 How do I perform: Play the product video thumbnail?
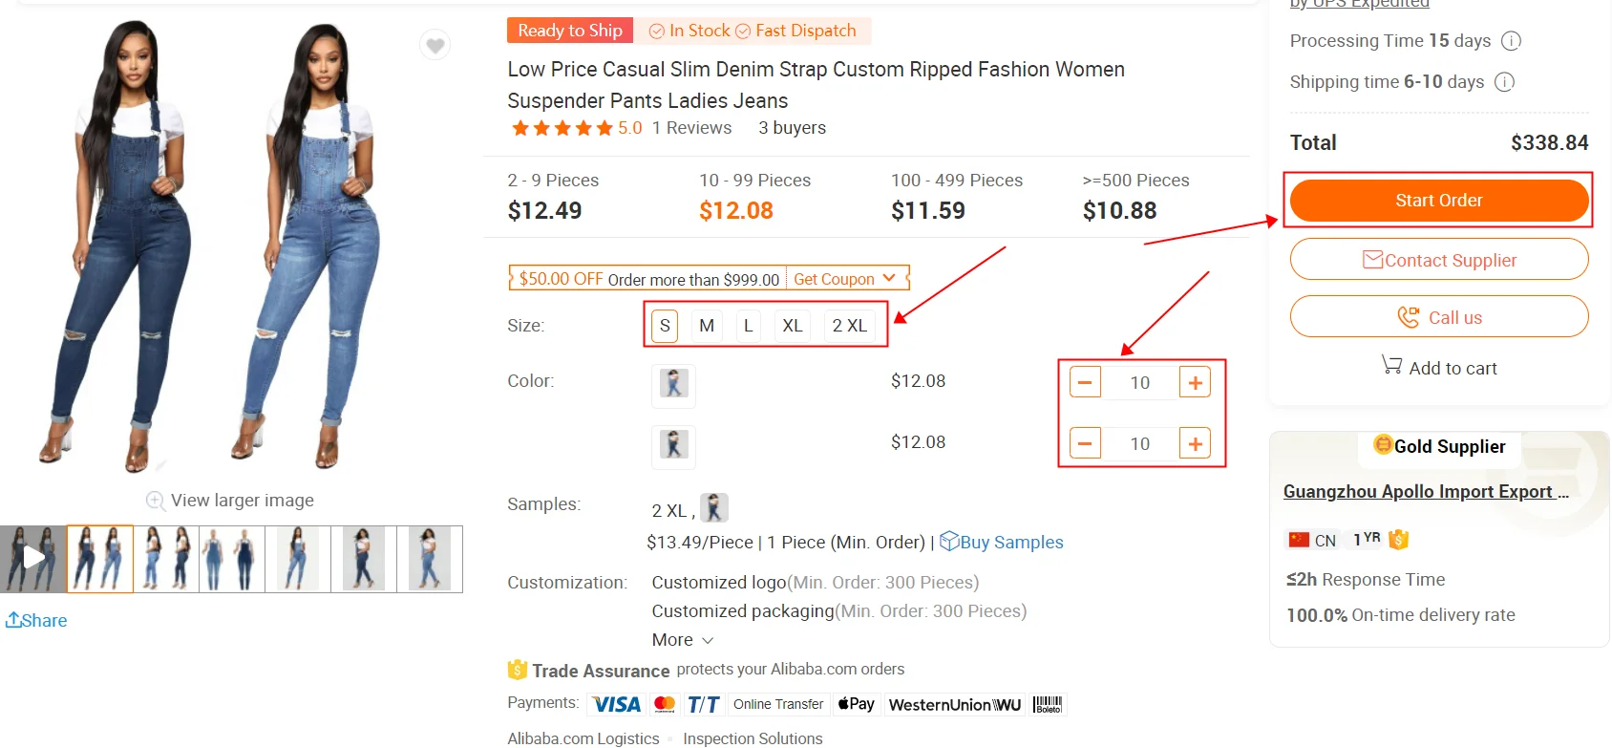click(x=33, y=558)
